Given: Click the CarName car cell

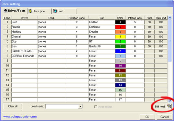Looking at the screenshot, I should 102,27.
